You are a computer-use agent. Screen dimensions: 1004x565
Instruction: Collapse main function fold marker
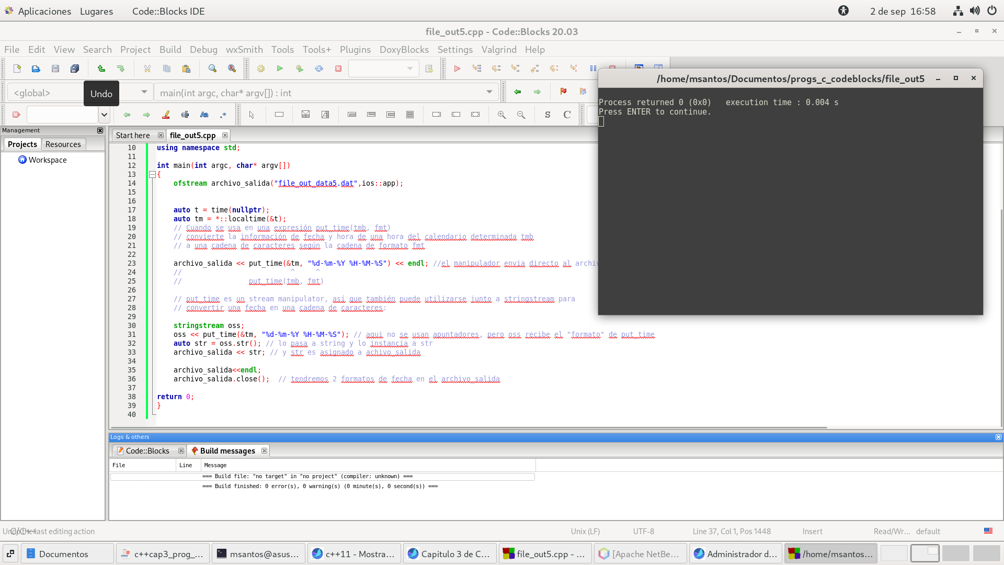coord(152,175)
